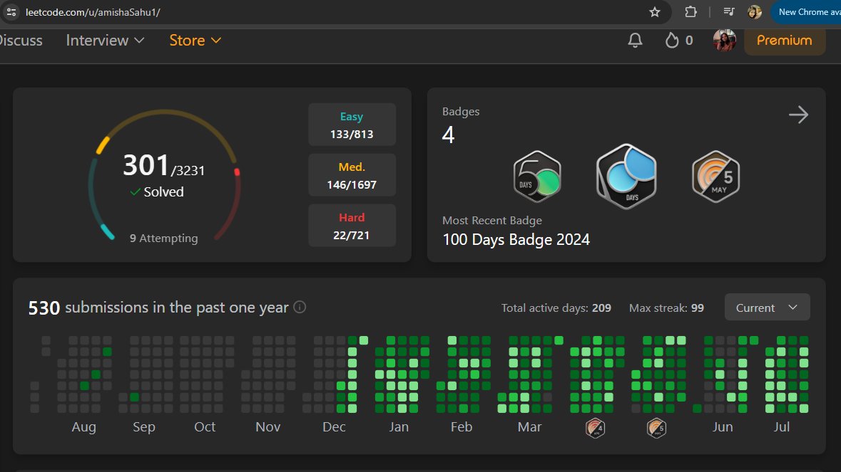Image resolution: width=841 pixels, height=472 pixels.
Task: Click the 'Most Recent Badge' label
Action: [492, 221]
